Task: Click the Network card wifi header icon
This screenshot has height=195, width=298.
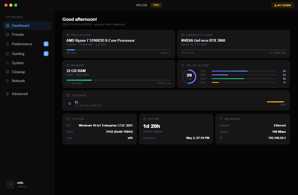Action: click(221, 119)
